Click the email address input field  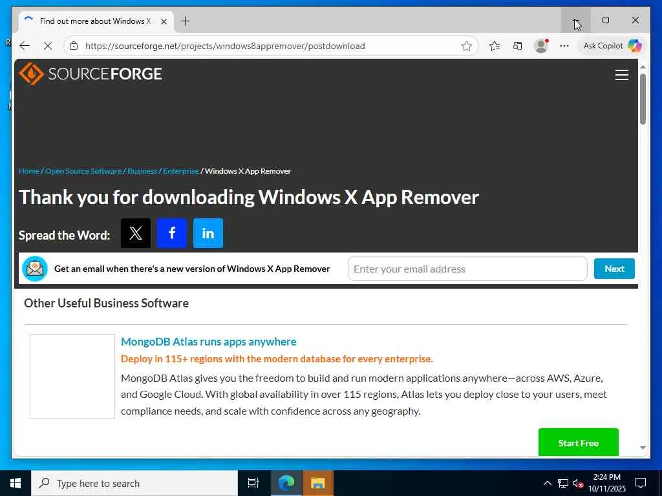[467, 269]
